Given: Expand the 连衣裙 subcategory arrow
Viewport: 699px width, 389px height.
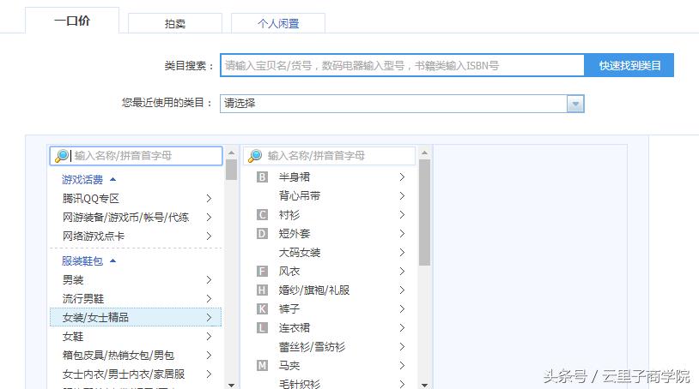Looking at the screenshot, I should click(x=401, y=328).
